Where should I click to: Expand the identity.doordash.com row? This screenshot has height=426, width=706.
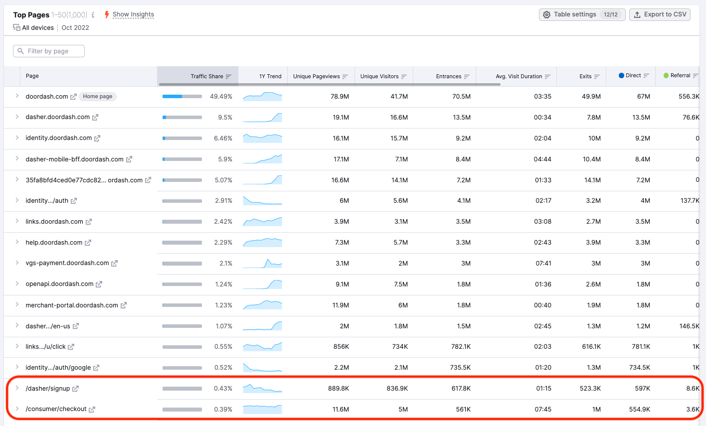16,138
